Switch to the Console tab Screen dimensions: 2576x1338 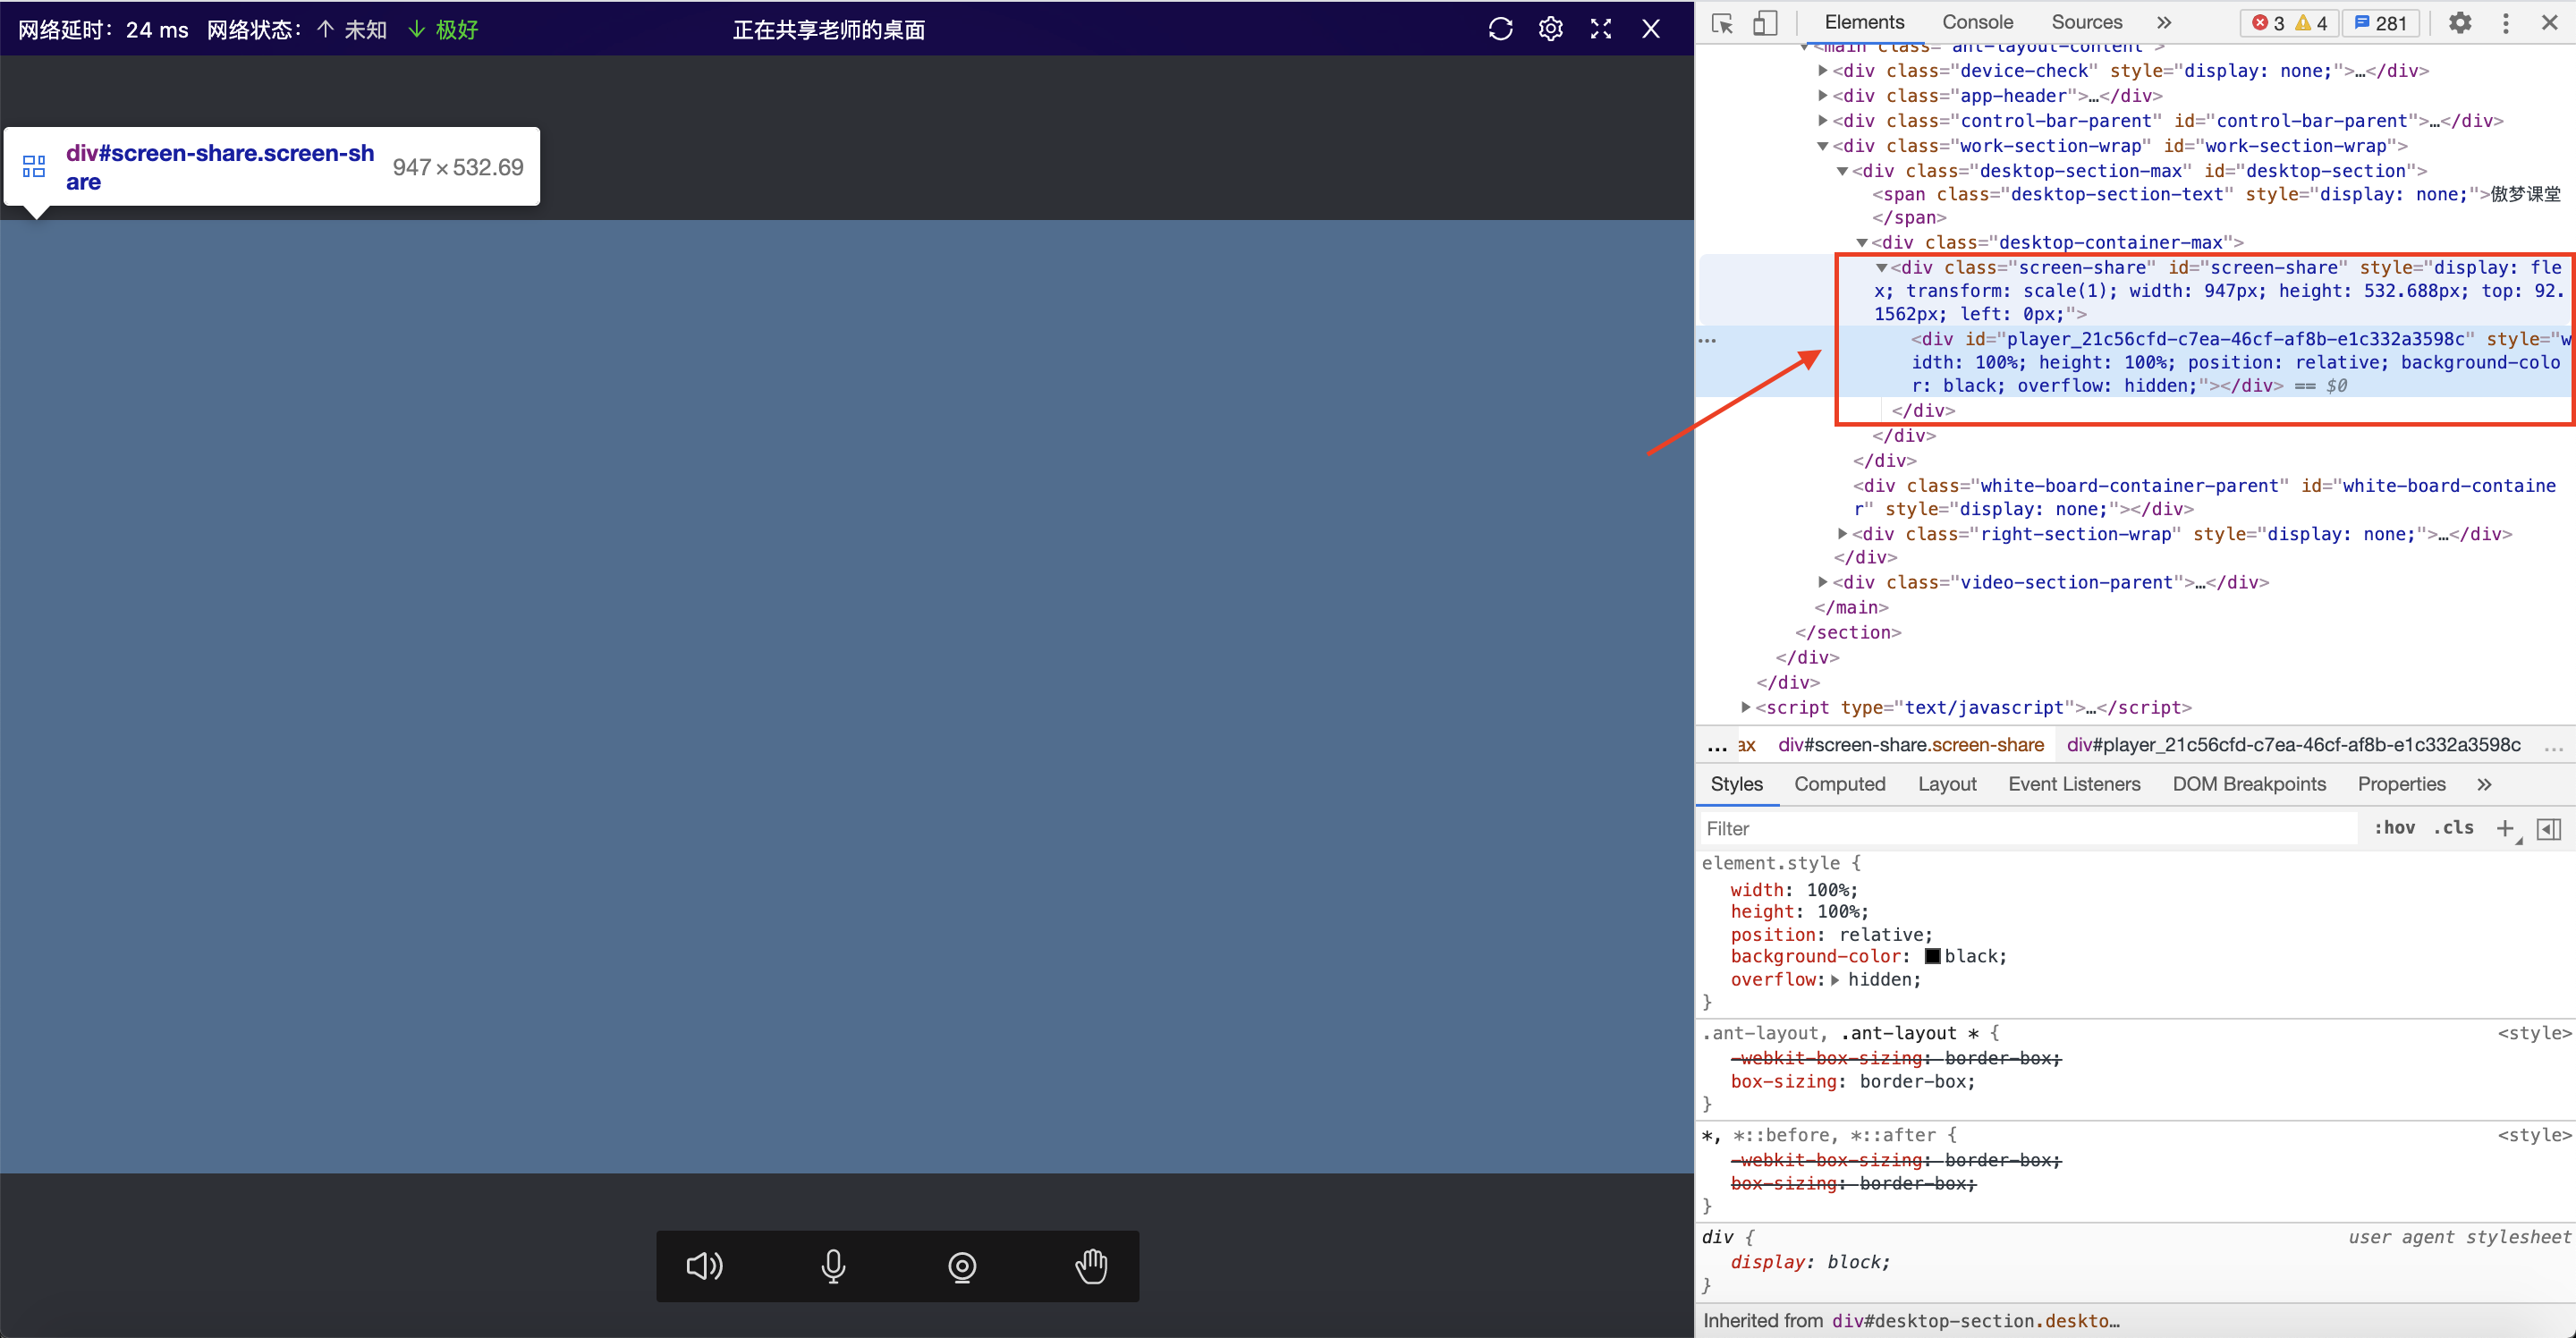[1977, 22]
